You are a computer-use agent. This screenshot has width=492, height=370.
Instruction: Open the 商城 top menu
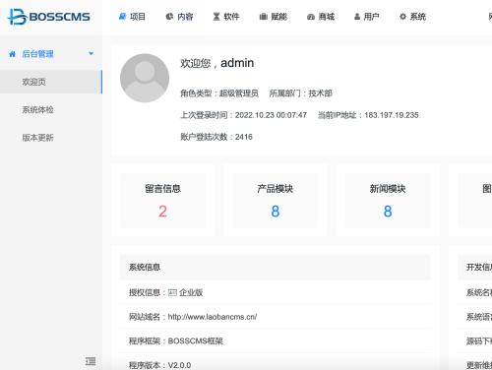click(x=321, y=17)
